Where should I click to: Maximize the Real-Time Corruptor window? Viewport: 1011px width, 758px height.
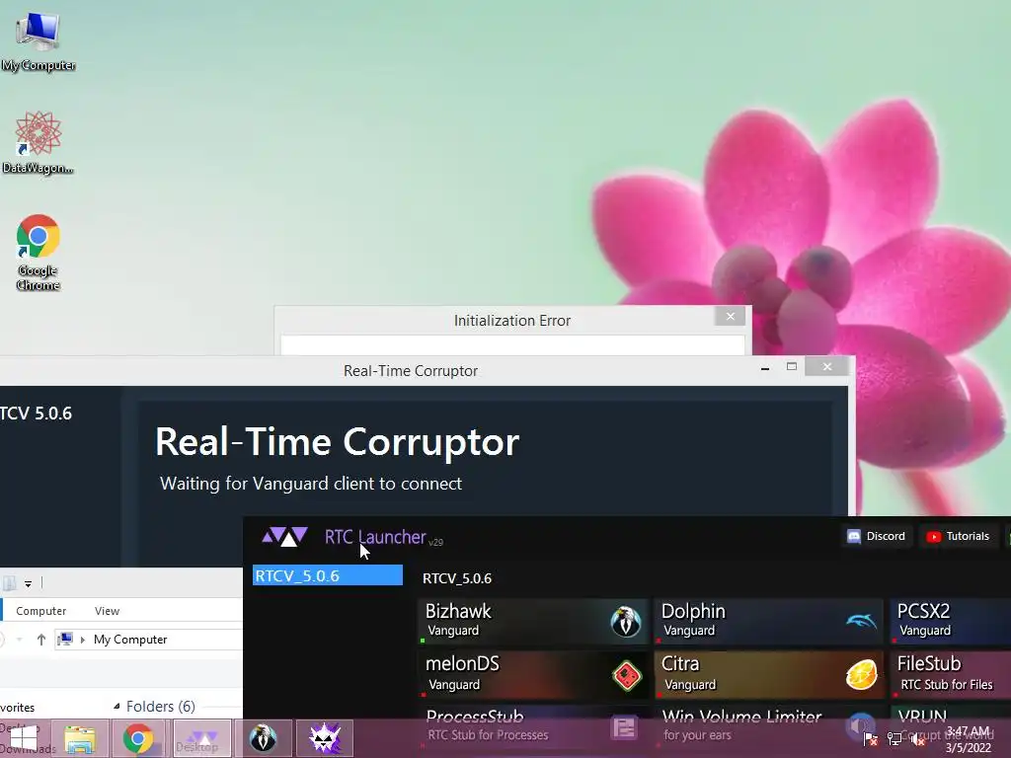[792, 367]
